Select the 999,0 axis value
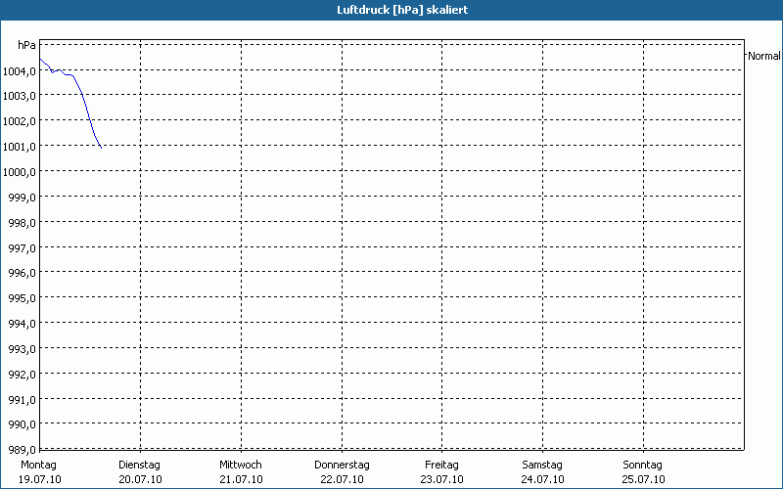 [x=23, y=198]
